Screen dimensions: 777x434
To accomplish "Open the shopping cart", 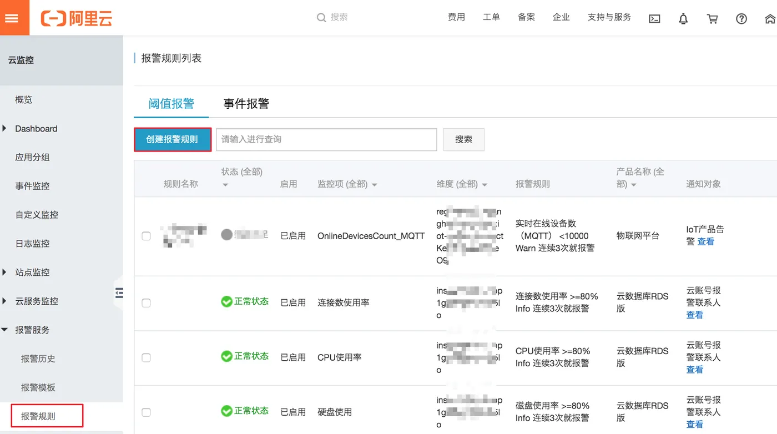I will coord(712,18).
